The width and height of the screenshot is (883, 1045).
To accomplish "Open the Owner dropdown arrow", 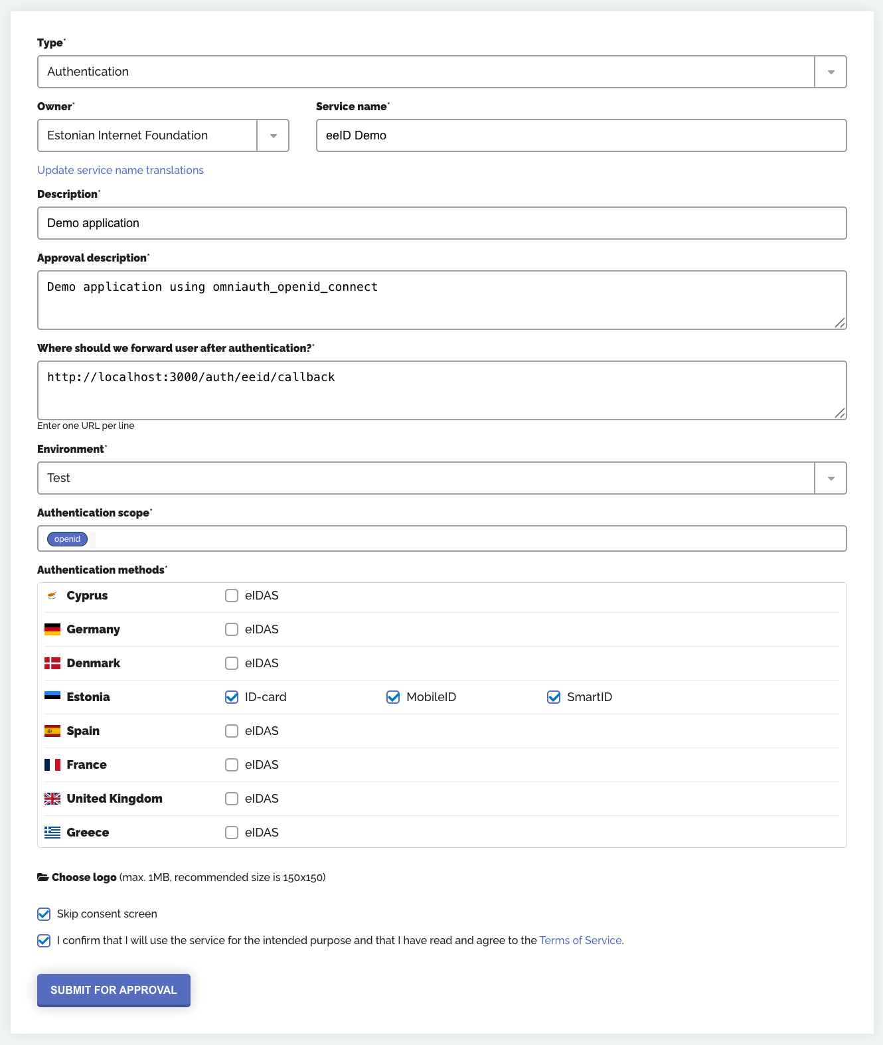I will [x=273, y=135].
